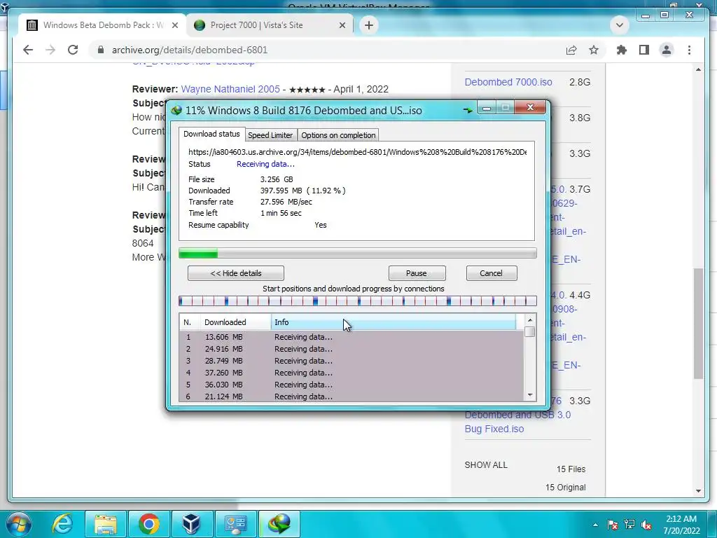Click the address bar URL
Viewport: 717px width, 538px height.
[x=190, y=50]
